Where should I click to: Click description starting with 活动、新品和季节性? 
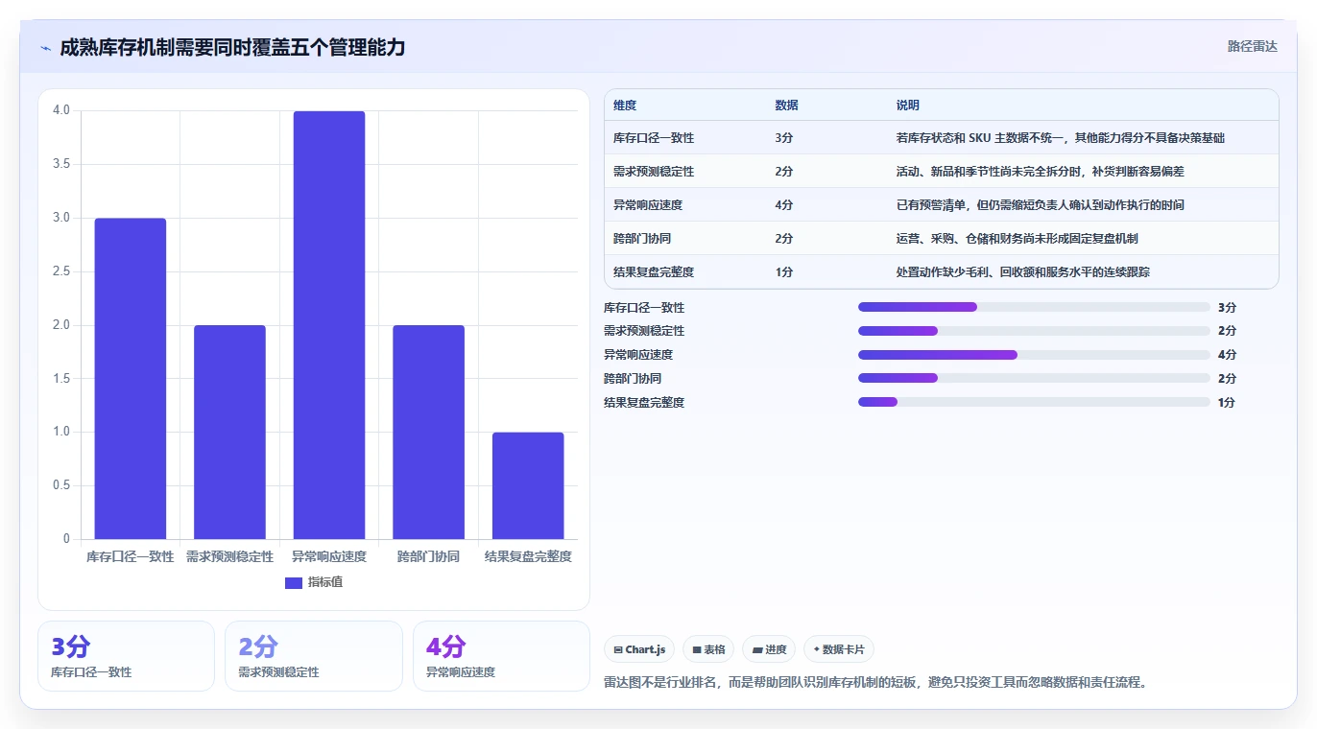point(1040,172)
